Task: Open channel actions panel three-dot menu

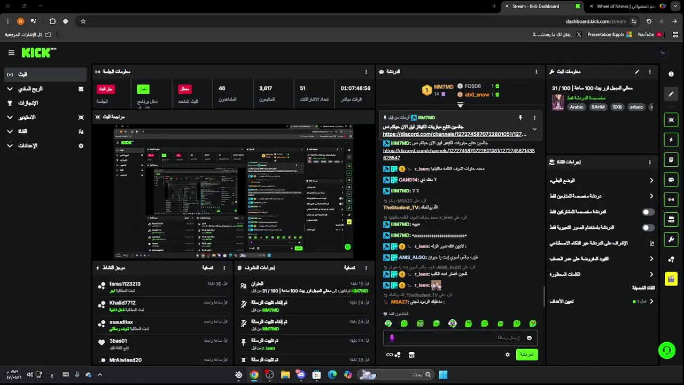Action: [x=650, y=162]
